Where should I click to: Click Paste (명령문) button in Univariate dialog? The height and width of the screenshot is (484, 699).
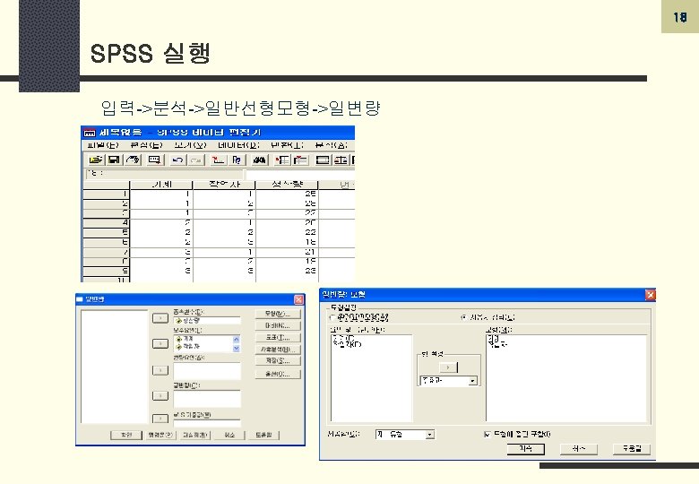160,435
